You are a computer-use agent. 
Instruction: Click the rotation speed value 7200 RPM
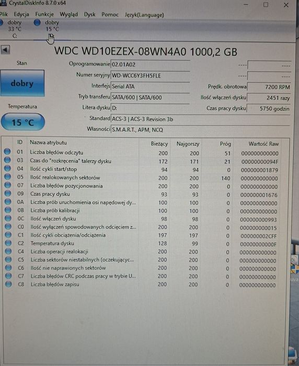(x=269, y=87)
